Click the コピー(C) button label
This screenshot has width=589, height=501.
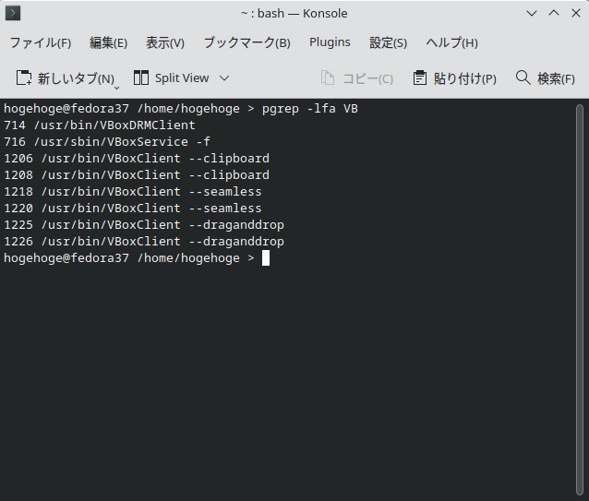(x=368, y=78)
